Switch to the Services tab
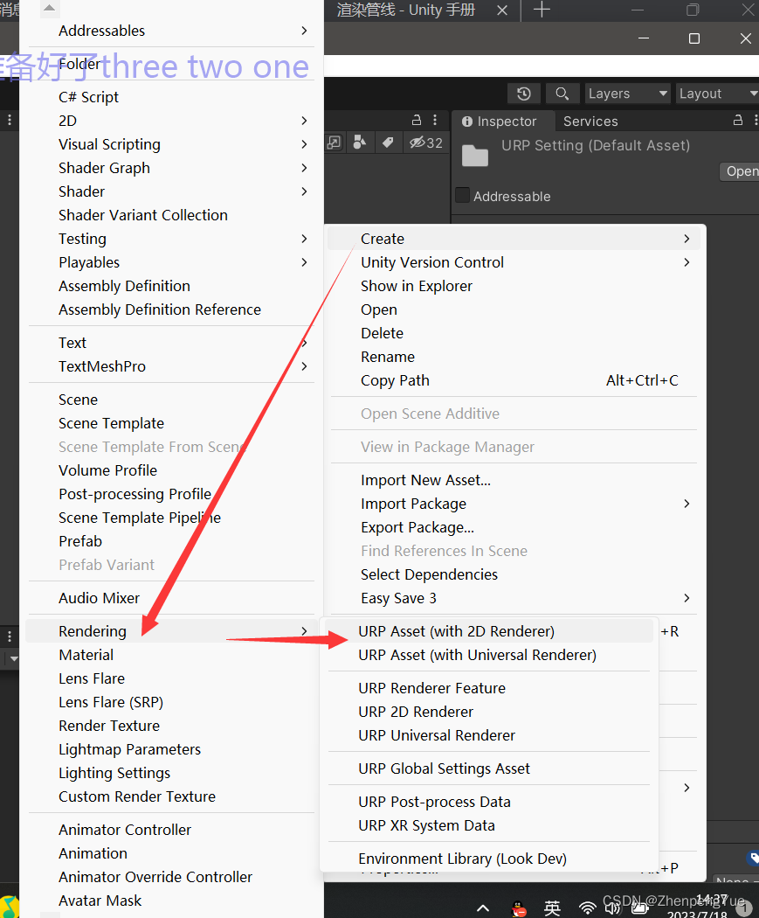This screenshot has width=759, height=918. [590, 122]
